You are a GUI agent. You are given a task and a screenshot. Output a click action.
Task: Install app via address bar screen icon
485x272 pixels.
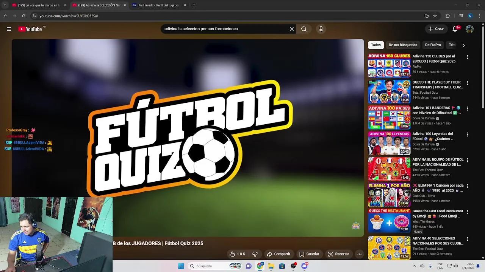427,16
